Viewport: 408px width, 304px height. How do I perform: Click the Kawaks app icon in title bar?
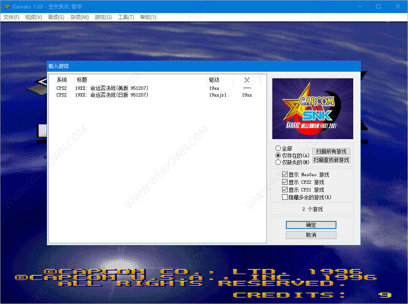7,6
